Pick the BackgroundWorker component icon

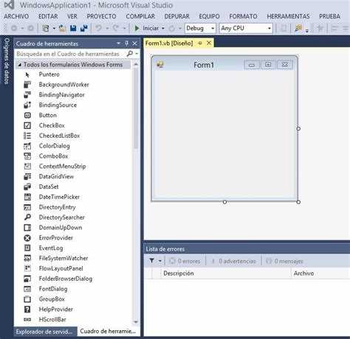point(27,85)
